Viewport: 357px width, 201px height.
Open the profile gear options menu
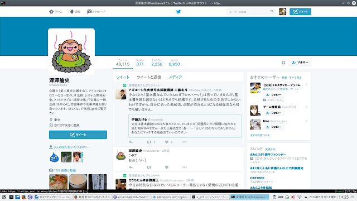283,63
